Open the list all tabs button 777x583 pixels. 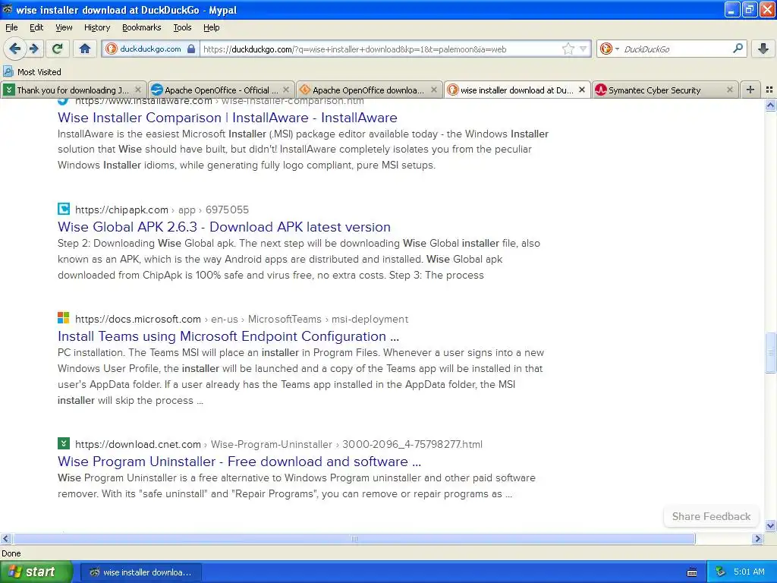coord(769,90)
